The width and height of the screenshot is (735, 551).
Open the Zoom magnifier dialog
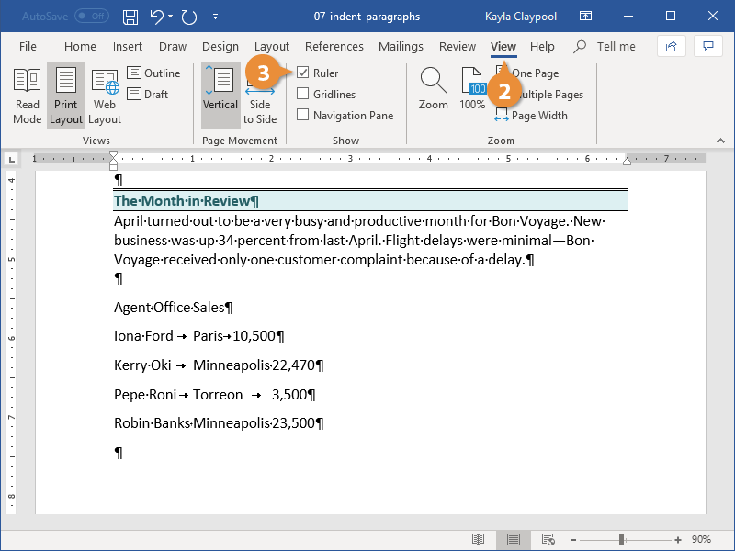434,90
